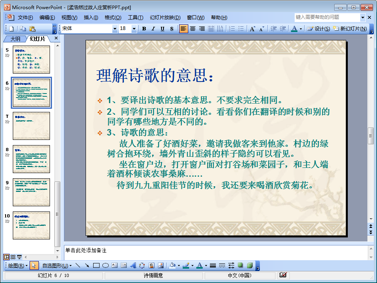This screenshot has width=377, height=283.
Task: Open the font name dropdown
Action: click(115, 29)
